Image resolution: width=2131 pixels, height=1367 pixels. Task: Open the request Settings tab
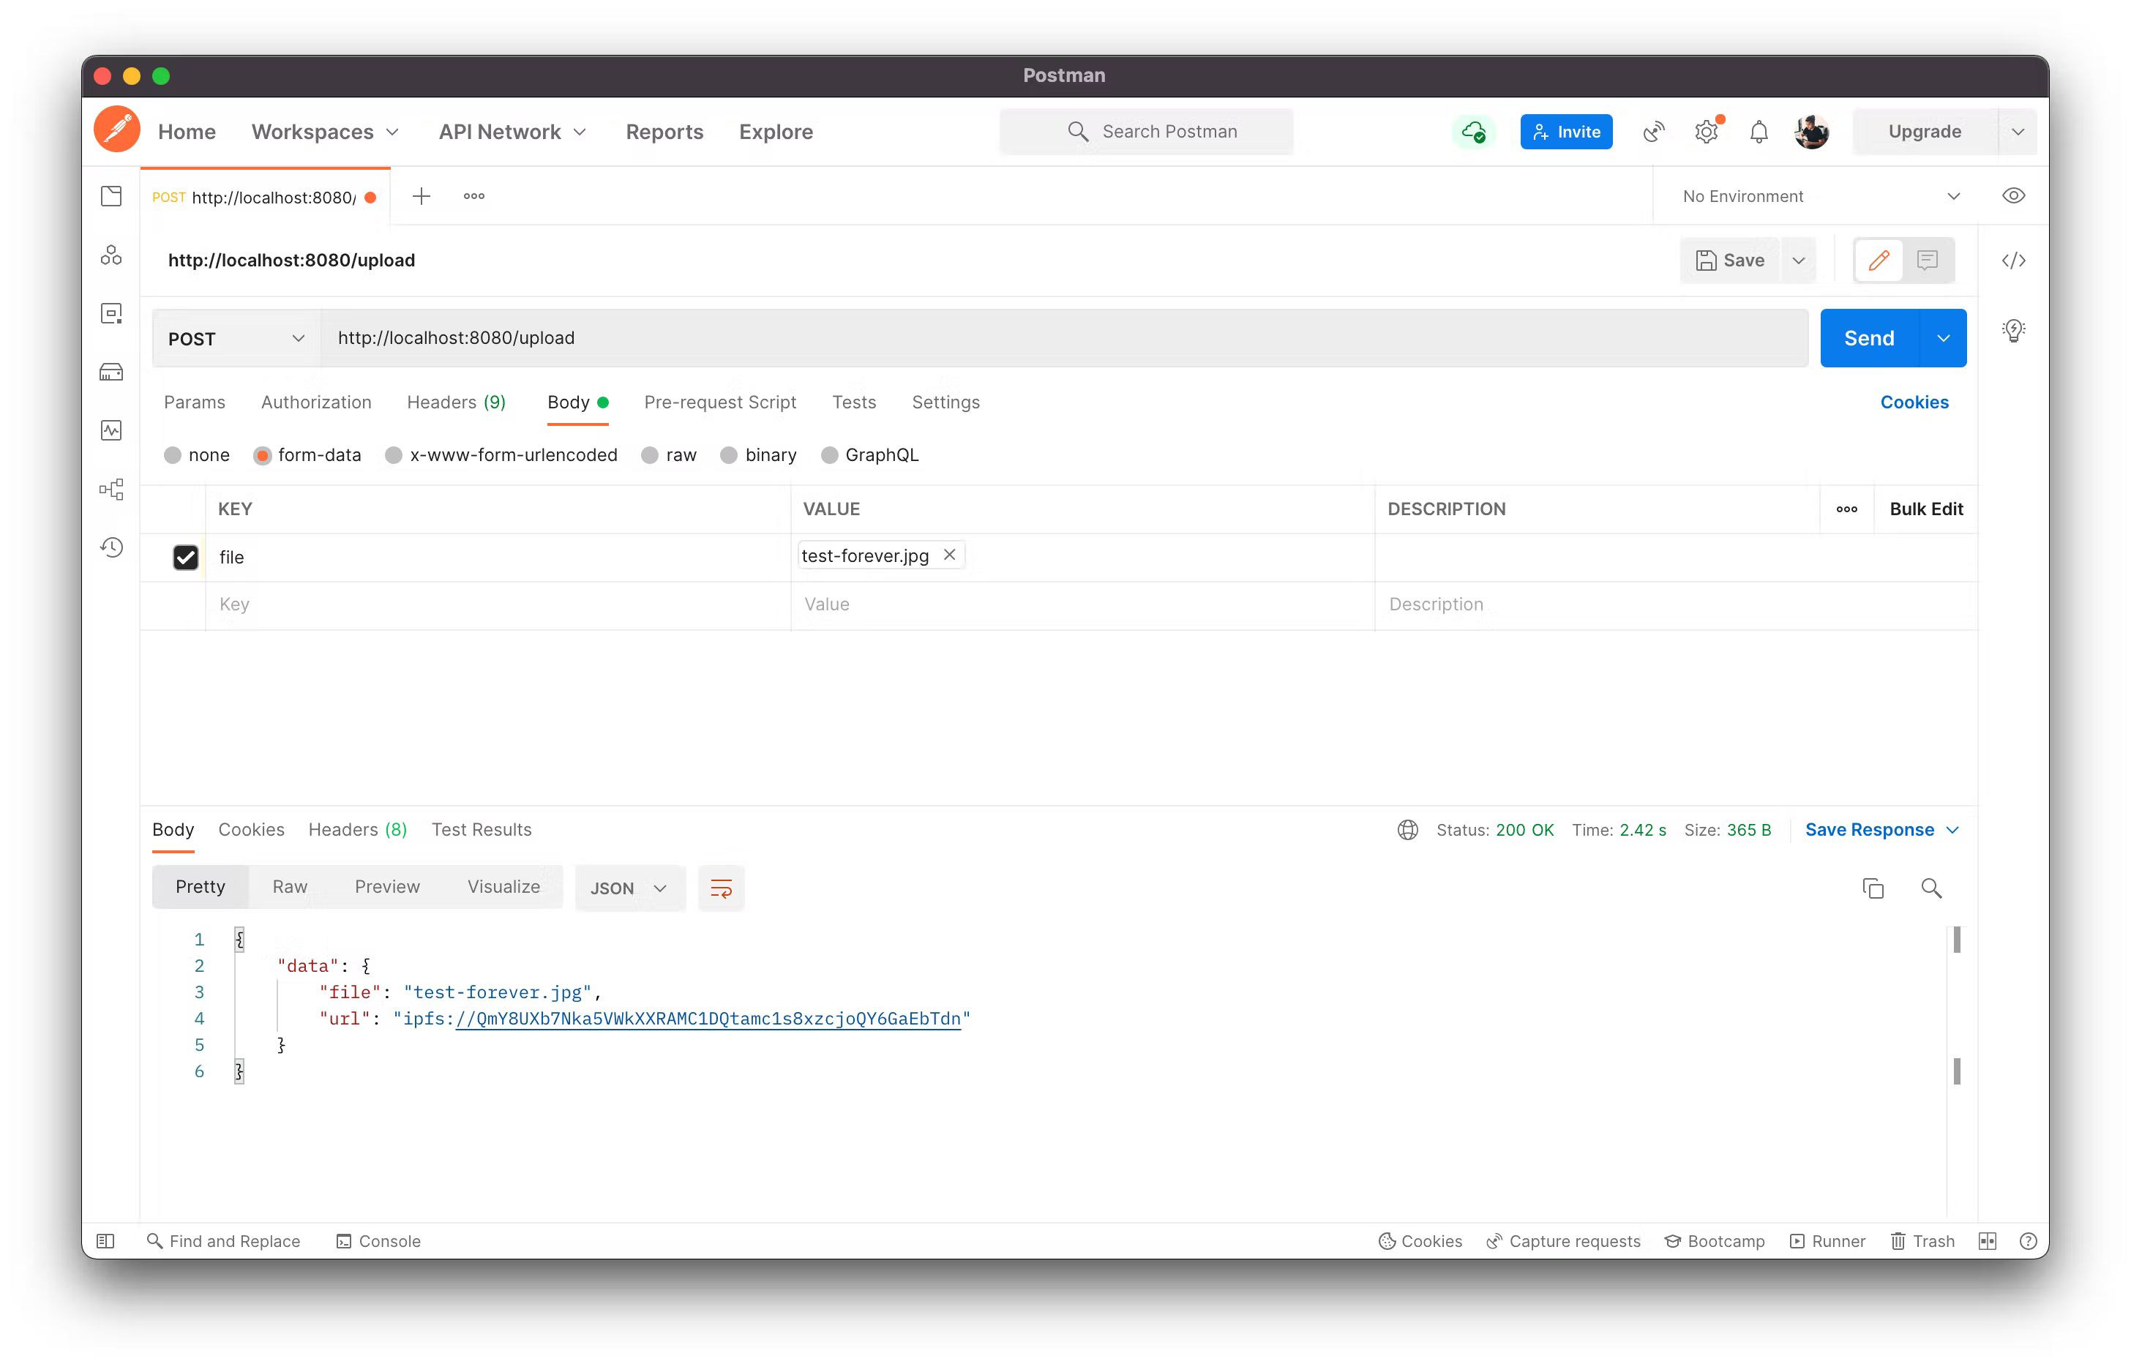[x=945, y=402]
